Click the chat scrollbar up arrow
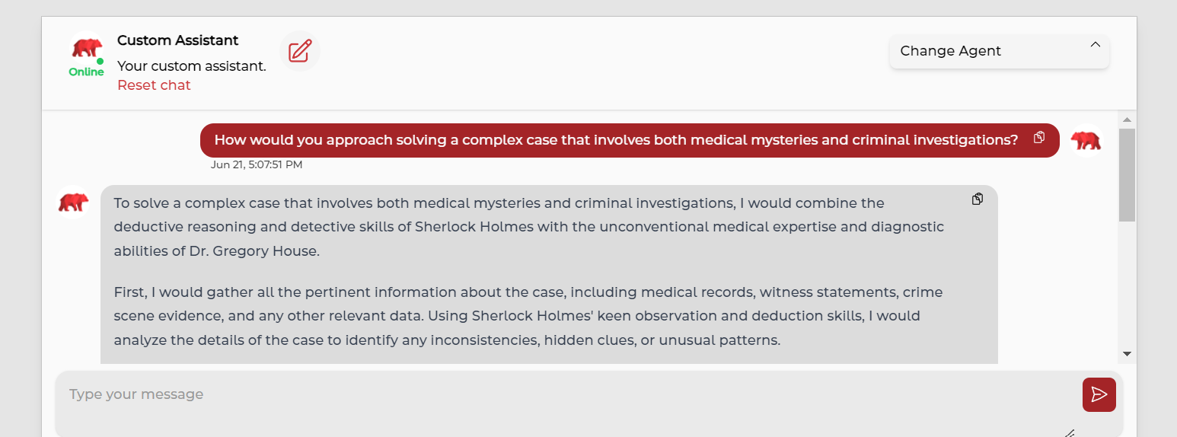 1127,120
